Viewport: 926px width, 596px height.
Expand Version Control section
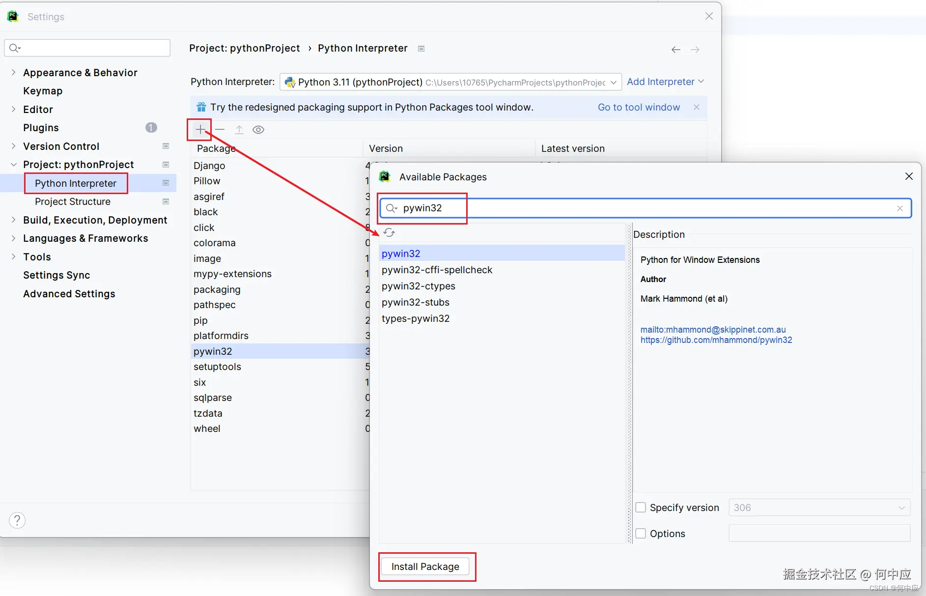click(13, 146)
